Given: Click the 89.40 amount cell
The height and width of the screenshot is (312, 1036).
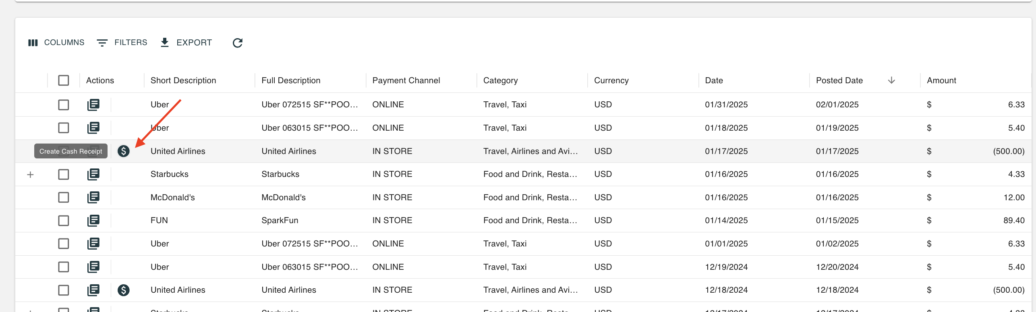Looking at the screenshot, I should [x=1014, y=220].
